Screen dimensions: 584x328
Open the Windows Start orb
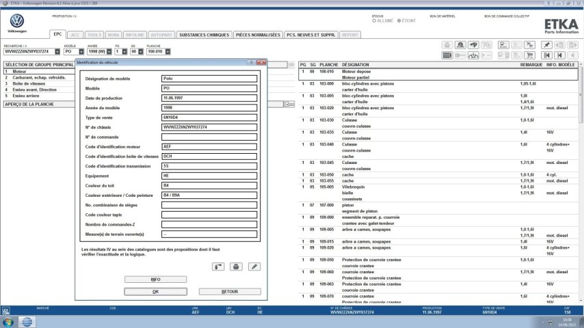point(8,322)
